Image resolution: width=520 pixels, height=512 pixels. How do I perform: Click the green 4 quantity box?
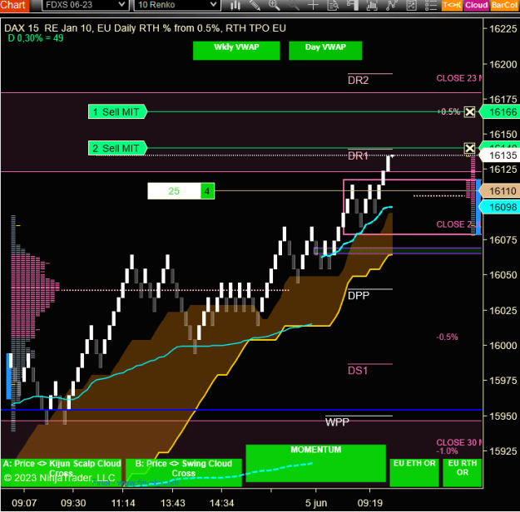[x=207, y=191]
